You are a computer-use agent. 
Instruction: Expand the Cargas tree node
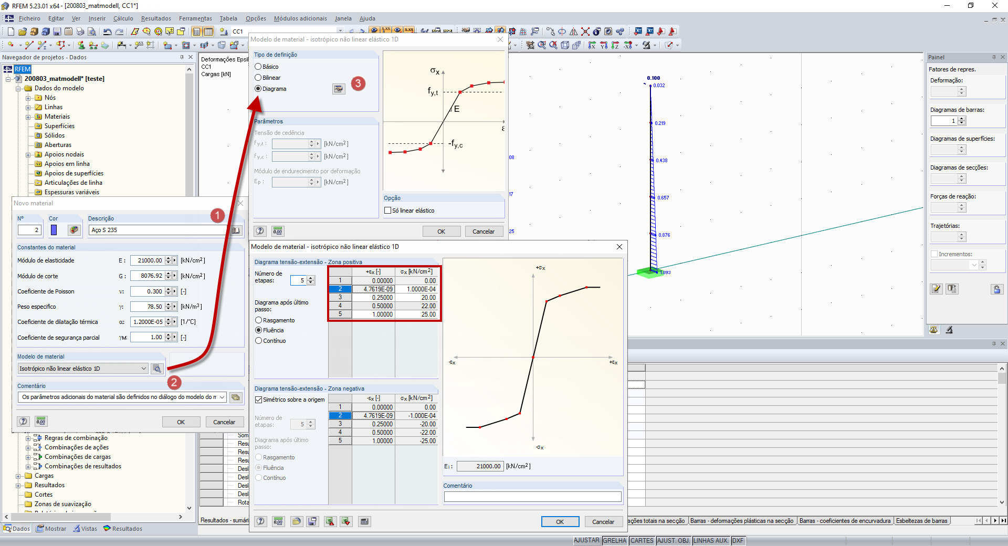point(18,476)
